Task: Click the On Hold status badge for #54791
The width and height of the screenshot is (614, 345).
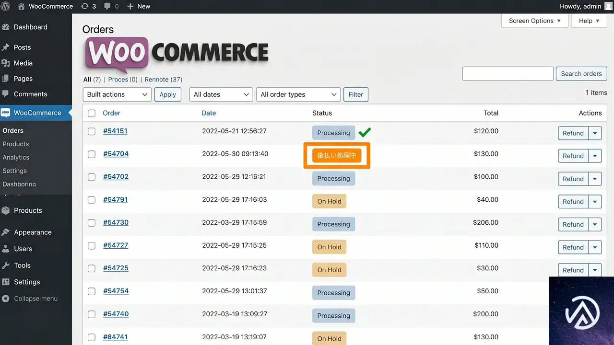Action: pyautogui.click(x=329, y=201)
